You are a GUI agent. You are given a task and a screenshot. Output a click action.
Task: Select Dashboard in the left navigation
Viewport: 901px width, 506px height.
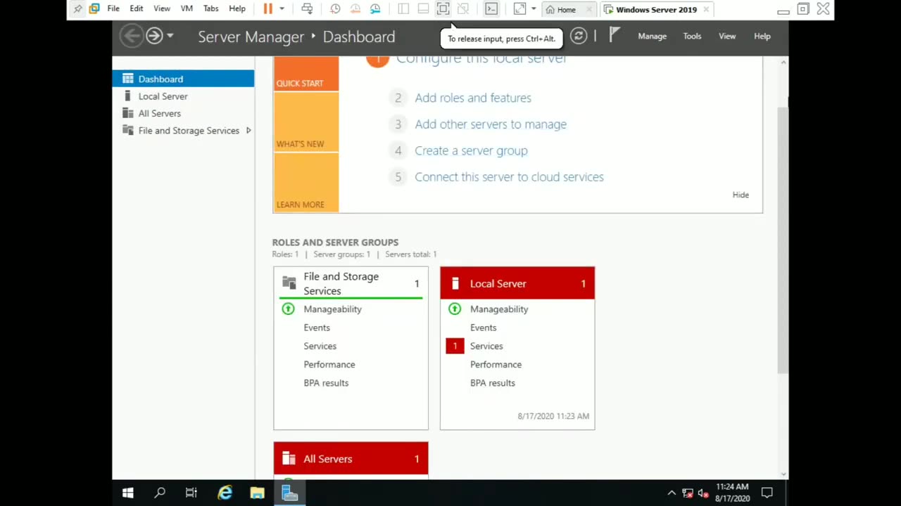[x=183, y=79]
